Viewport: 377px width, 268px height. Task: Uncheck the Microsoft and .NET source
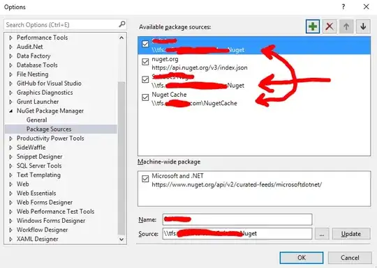coord(145,179)
